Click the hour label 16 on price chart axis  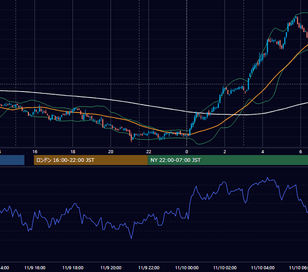pyautogui.click(x=35, y=152)
